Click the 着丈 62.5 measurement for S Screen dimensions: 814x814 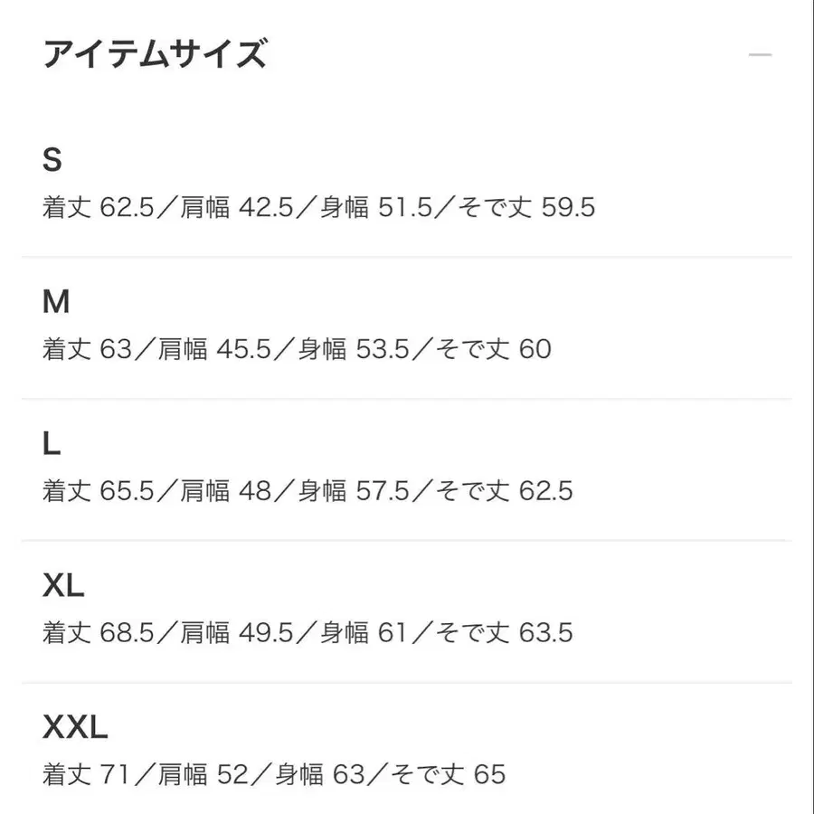tap(98, 208)
